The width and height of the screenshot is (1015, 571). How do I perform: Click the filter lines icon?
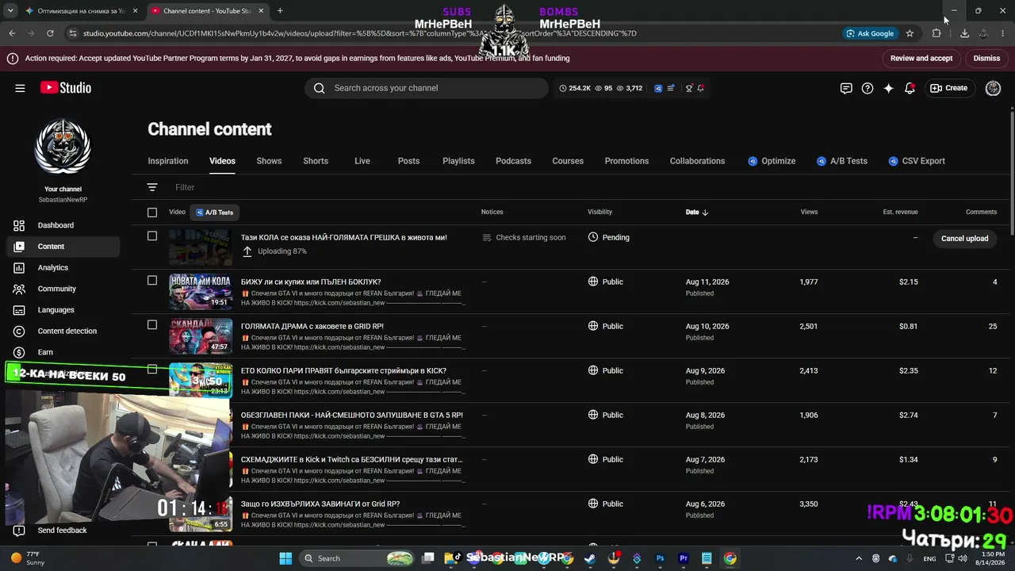tap(152, 187)
